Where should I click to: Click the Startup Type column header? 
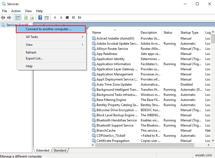[189, 33]
